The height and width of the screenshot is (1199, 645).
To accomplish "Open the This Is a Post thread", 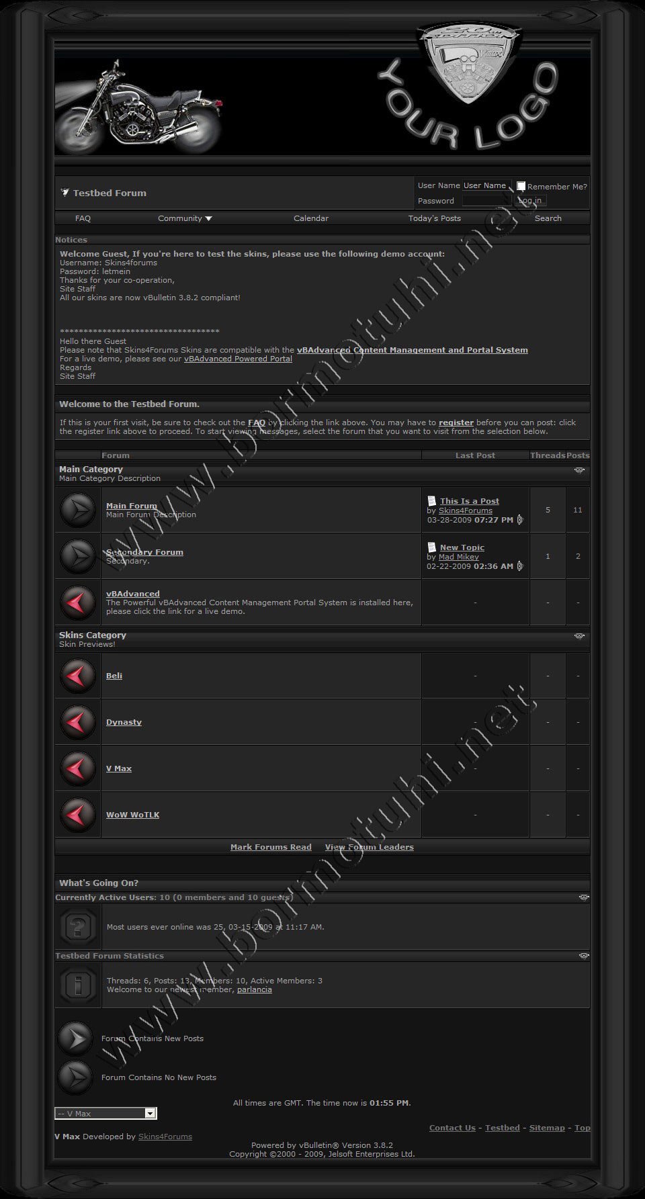I will pos(470,501).
